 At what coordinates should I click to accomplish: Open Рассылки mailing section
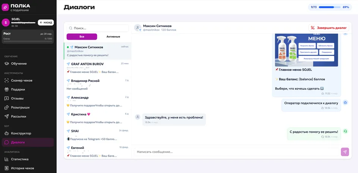tap(19, 116)
